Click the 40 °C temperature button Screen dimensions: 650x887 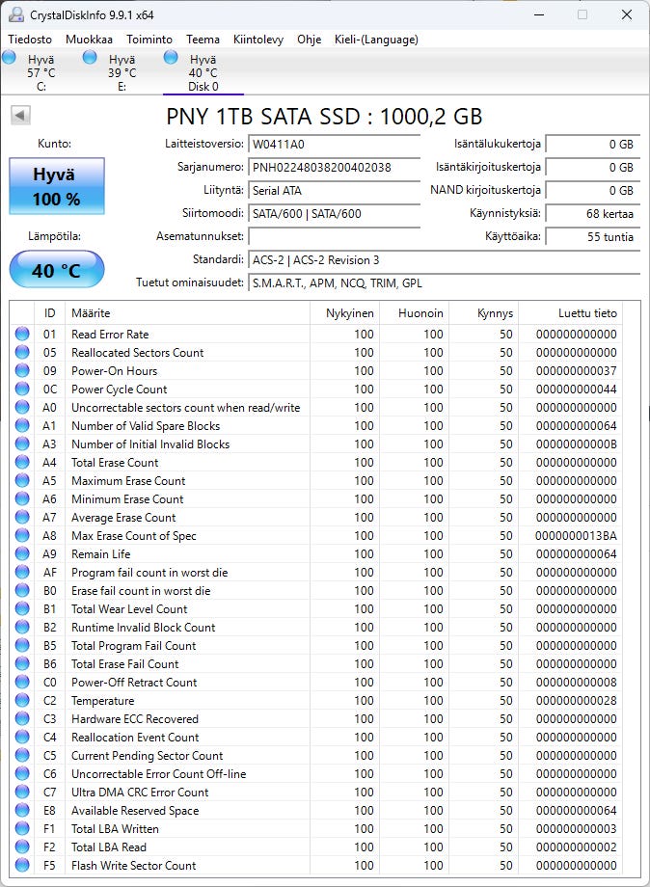(x=57, y=270)
